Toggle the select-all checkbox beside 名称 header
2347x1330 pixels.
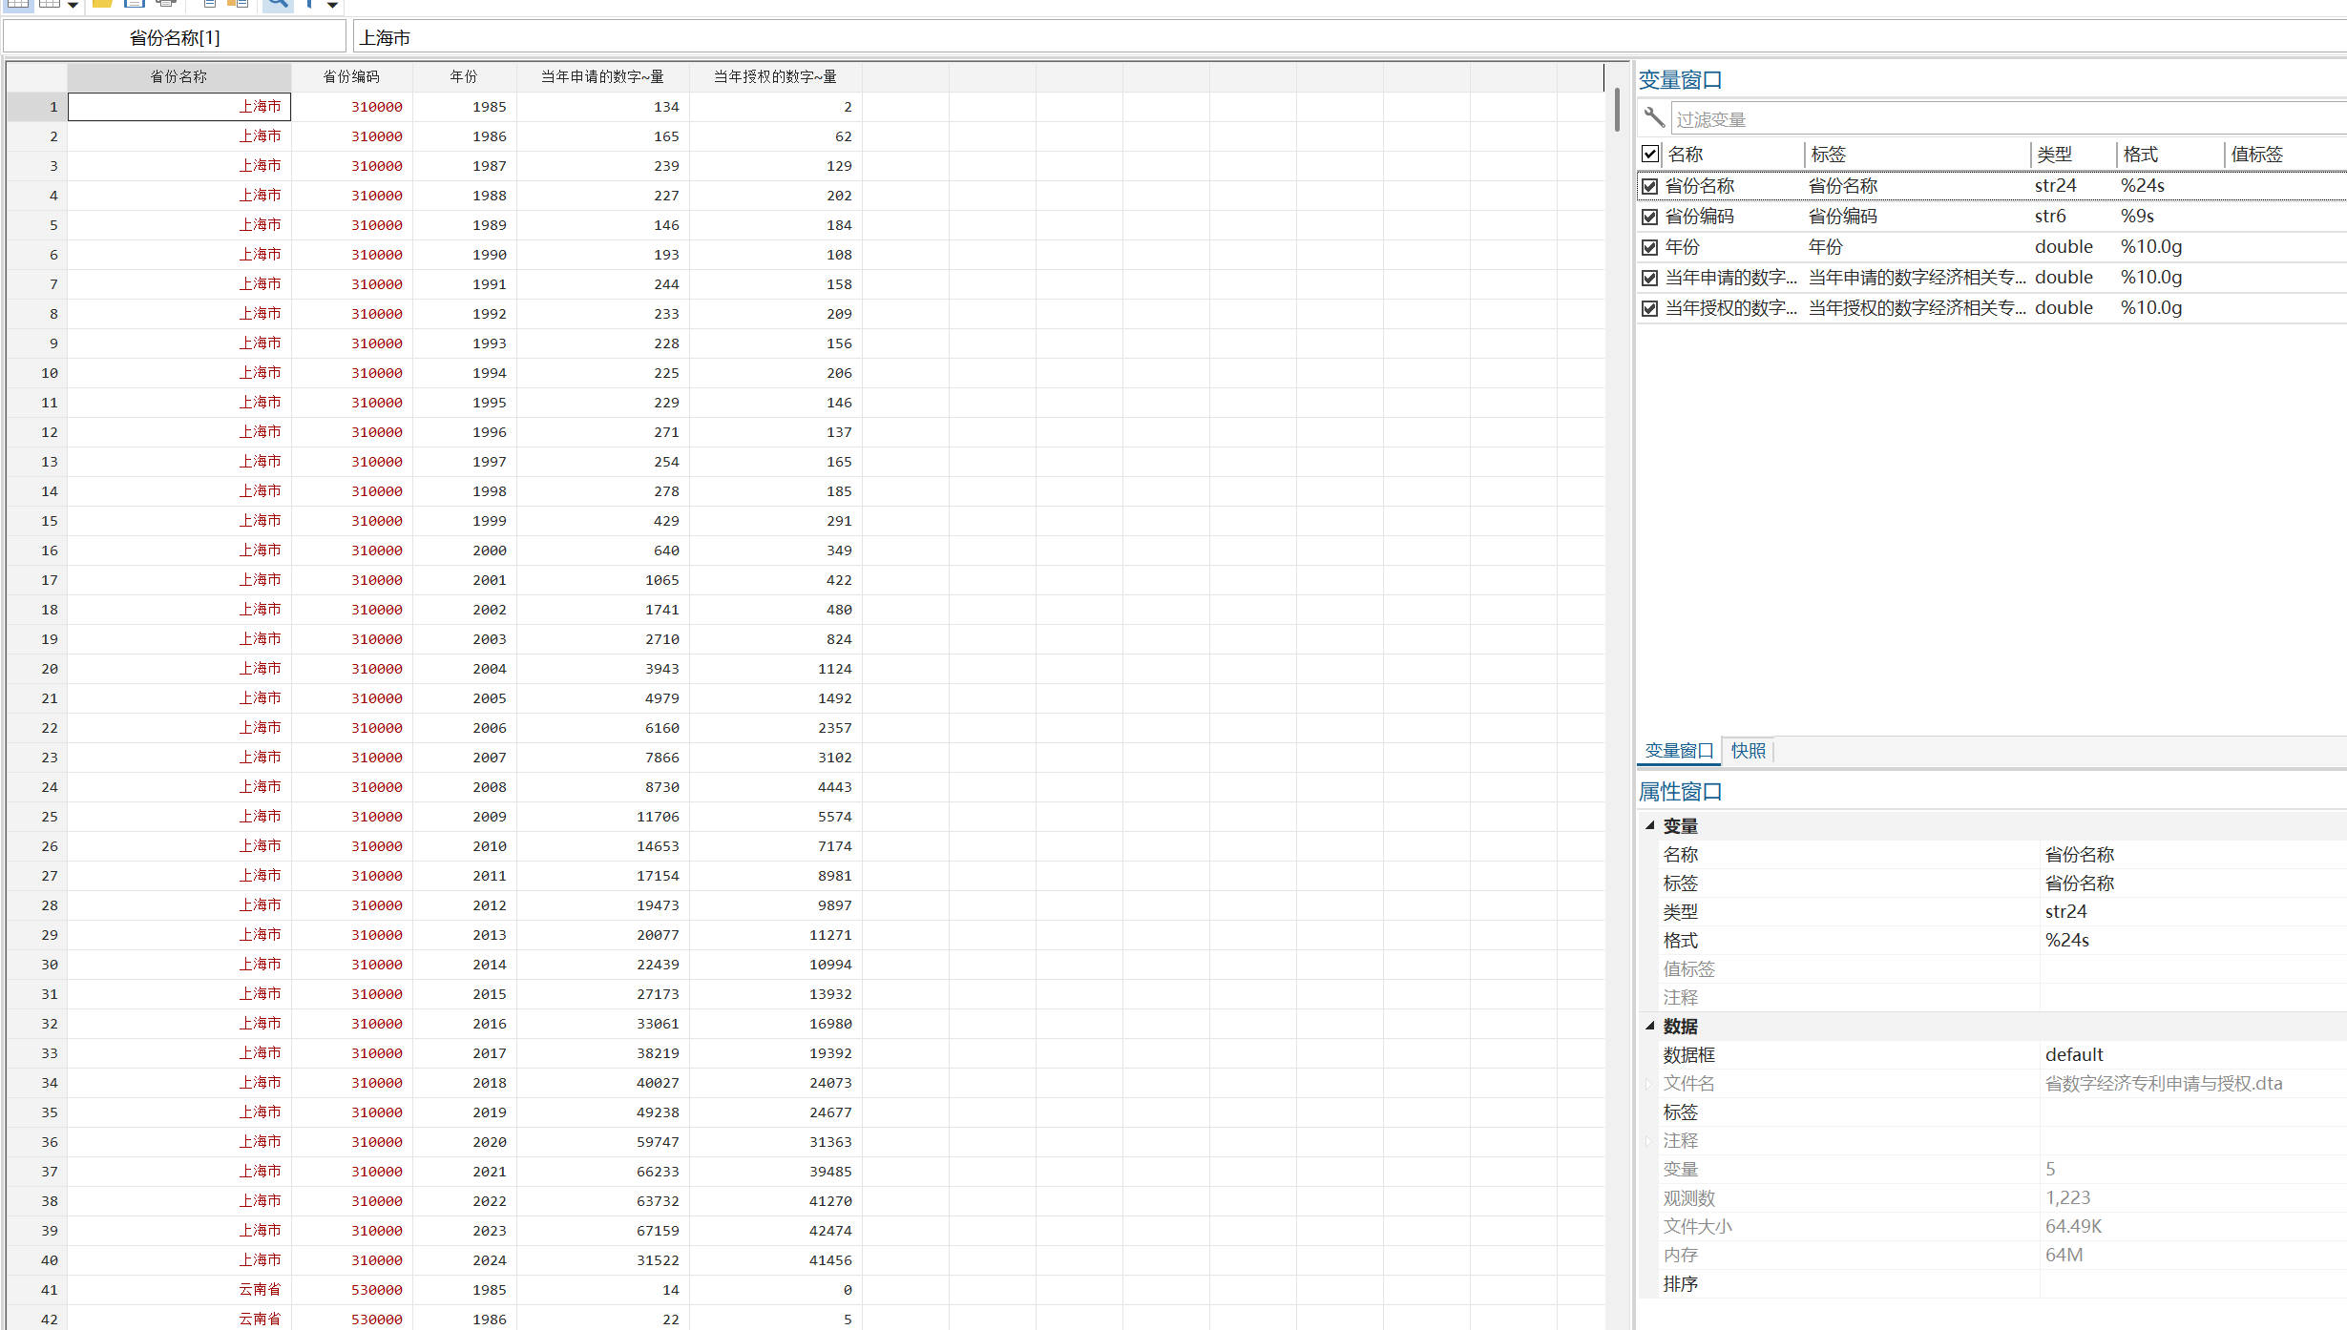point(1649,154)
